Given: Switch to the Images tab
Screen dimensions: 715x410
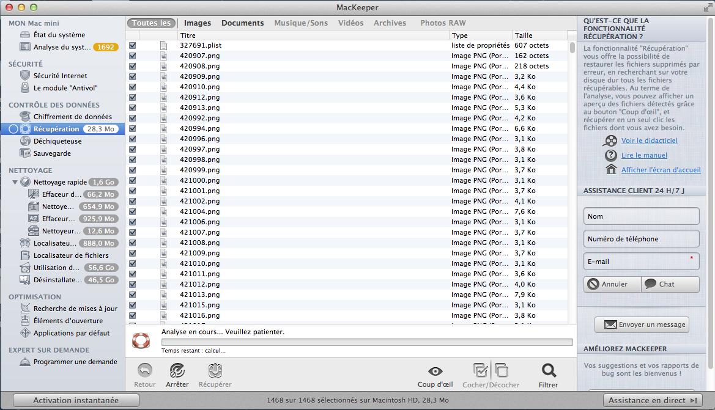Looking at the screenshot, I should click(x=198, y=23).
